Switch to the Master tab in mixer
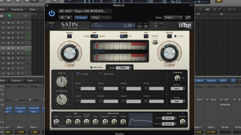Viewport: 241px width, 135px height. point(212,80)
